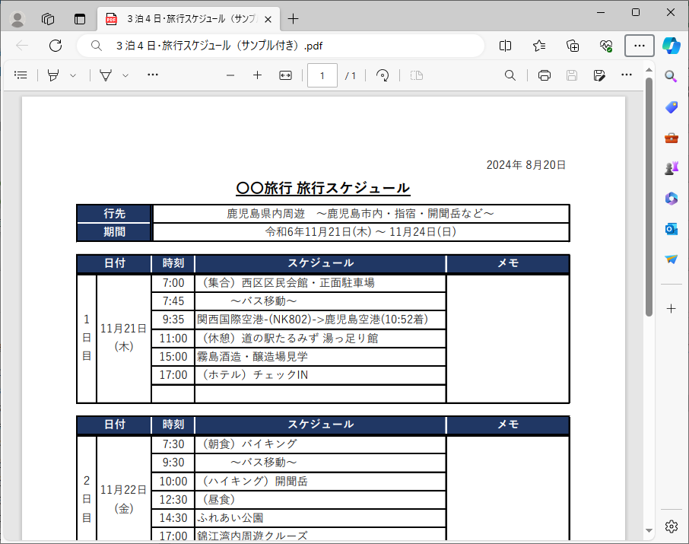689x544 pixels.
Task: Add the page to favorites
Action: (538, 46)
